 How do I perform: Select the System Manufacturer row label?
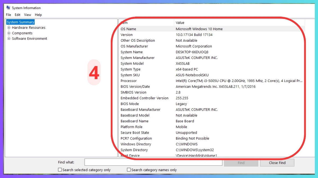tap(138, 58)
